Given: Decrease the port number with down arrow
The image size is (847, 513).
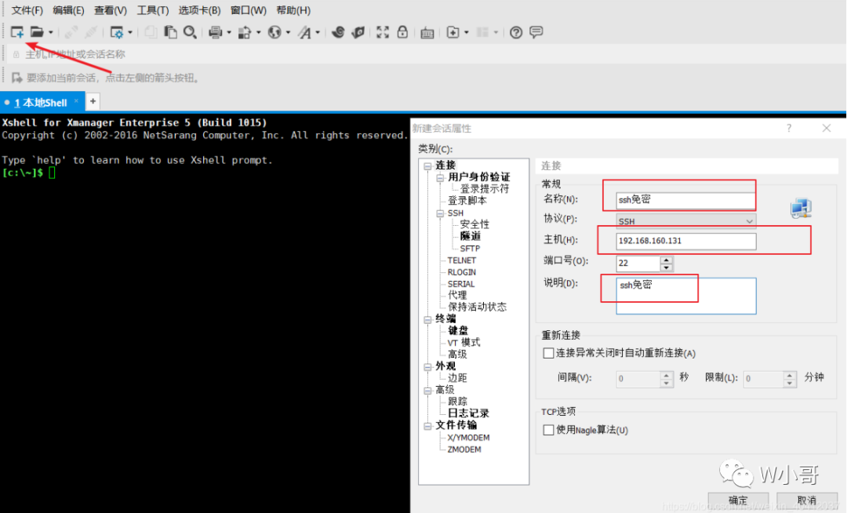Looking at the screenshot, I should click(666, 267).
